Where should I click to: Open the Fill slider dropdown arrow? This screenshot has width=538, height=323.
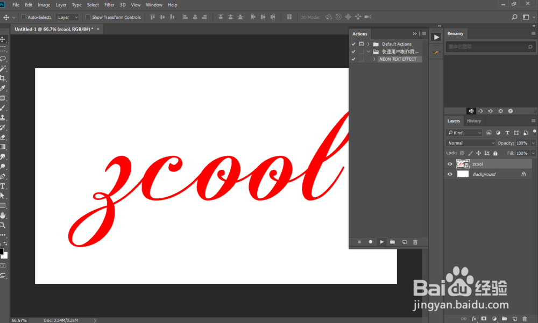click(x=533, y=153)
